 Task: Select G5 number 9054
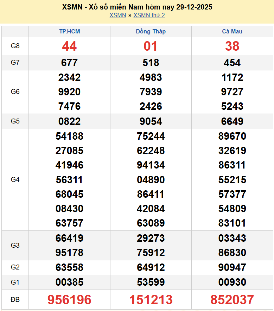(151, 121)
